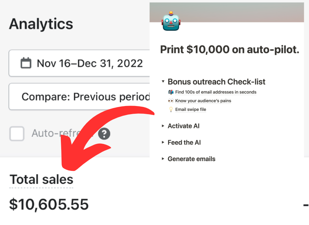Click the dotted-underlined Total sales label

pyautogui.click(x=41, y=179)
